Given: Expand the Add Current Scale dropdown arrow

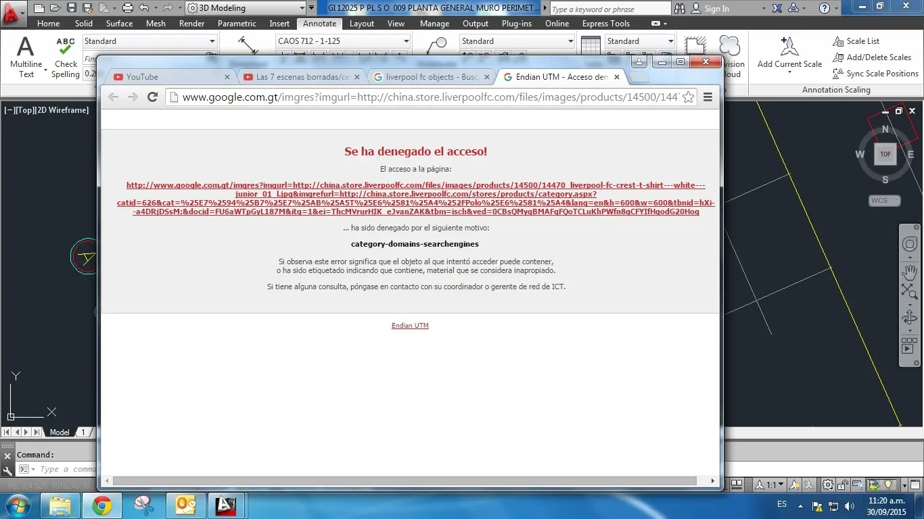Looking at the screenshot, I should [789, 73].
